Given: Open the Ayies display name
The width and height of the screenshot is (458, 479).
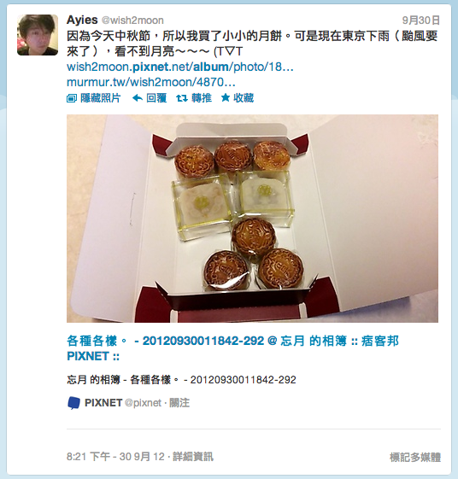Looking at the screenshot, I should pyautogui.click(x=82, y=20).
